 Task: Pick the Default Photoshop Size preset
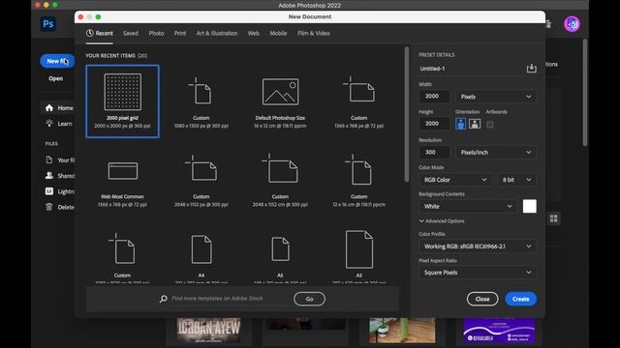280,101
